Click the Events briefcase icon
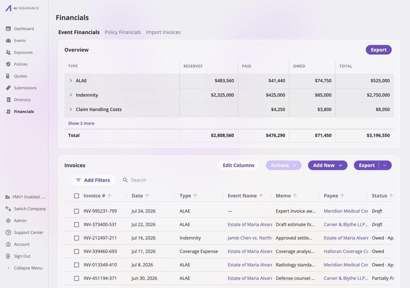This screenshot has width=410, height=288. coord(8,41)
